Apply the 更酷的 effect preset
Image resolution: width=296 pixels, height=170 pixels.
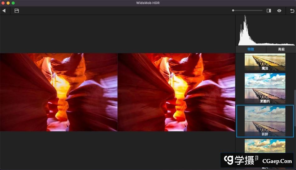265,88
